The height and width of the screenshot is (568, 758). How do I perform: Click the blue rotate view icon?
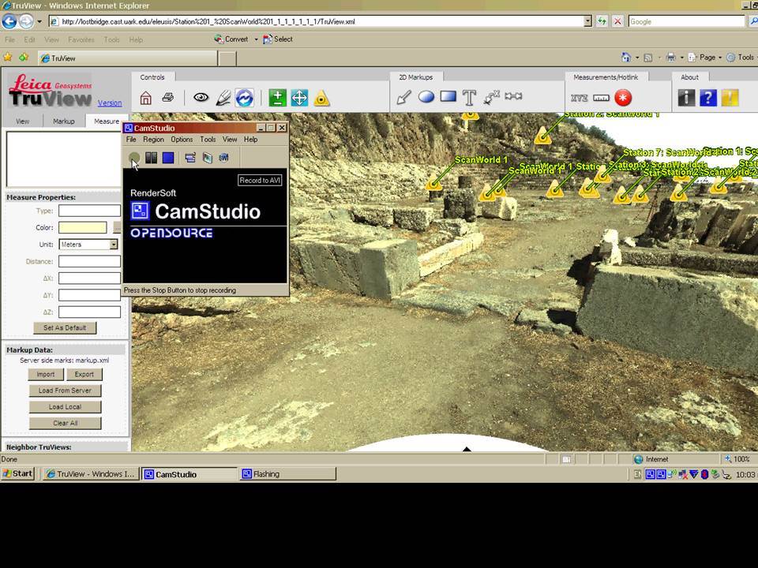tap(245, 98)
